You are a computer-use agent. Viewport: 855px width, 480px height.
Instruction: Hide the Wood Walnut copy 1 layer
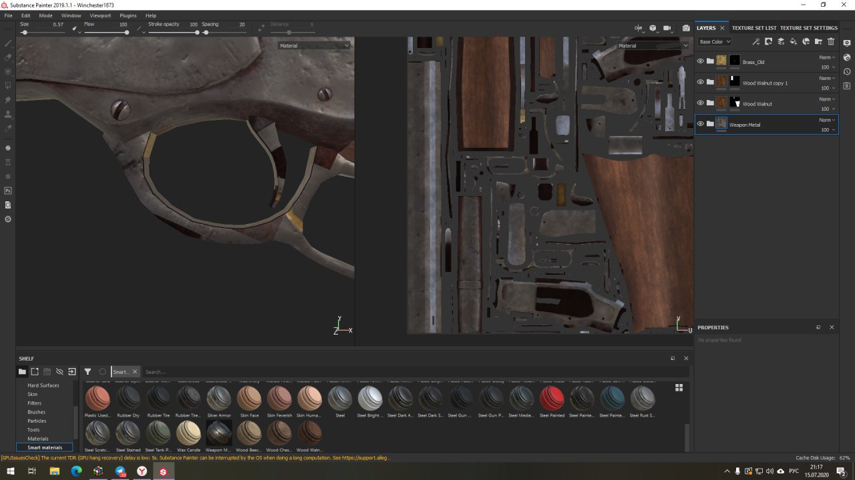[700, 82]
